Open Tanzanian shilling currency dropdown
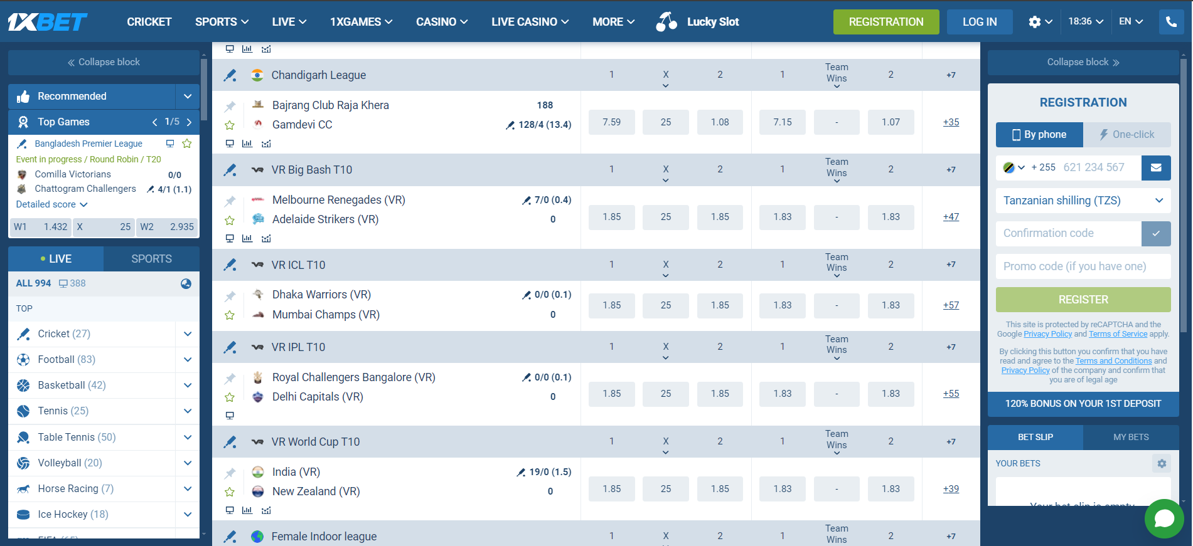The image size is (1193, 546). tap(1083, 201)
